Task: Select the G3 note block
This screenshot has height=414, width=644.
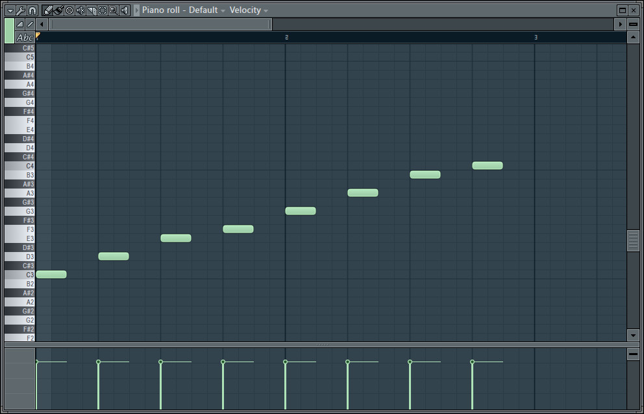Action: click(301, 211)
